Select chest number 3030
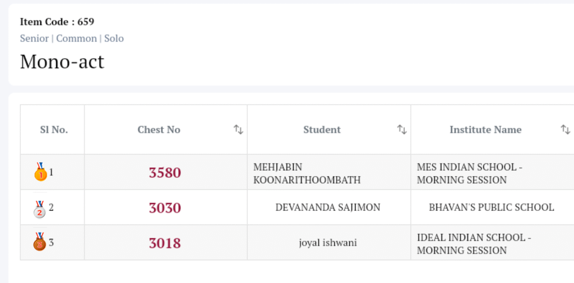This screenshot has height=283, width=574. pos(165,208)
